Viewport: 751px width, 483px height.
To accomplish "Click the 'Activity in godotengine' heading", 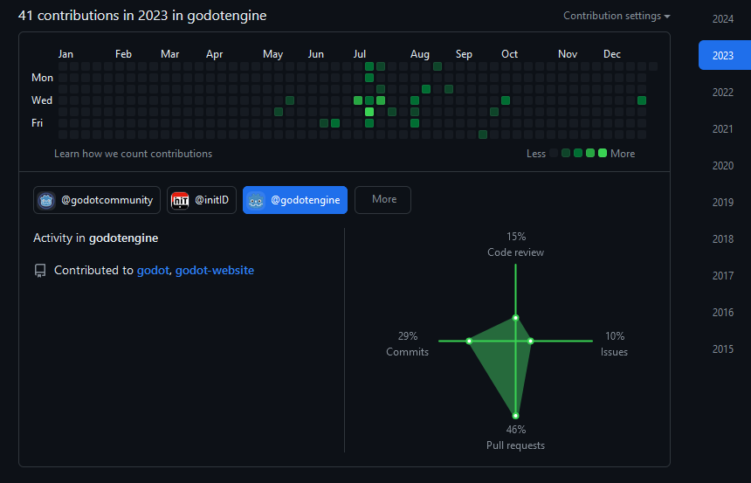I will (x=96, y=238).
